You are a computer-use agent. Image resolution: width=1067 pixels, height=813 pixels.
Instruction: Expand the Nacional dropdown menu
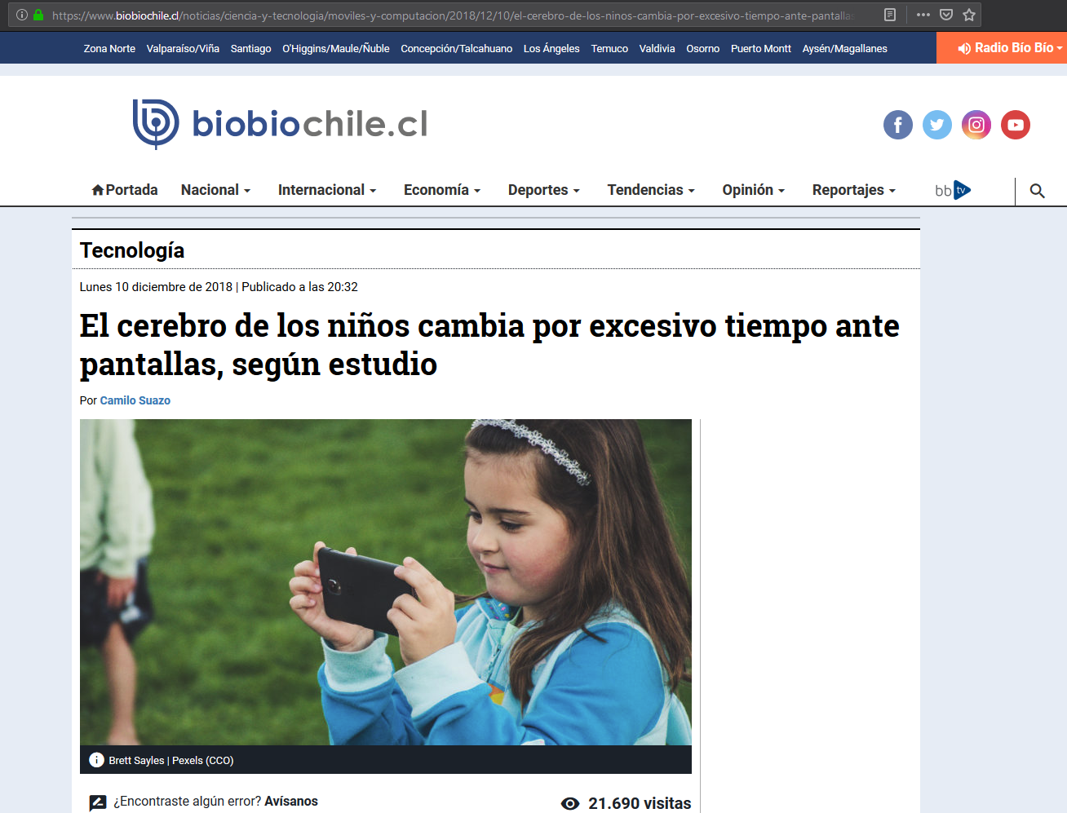[x=215, y=190]
